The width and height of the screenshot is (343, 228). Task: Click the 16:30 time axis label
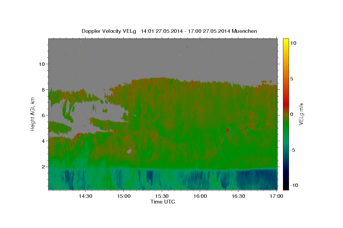pos(238,196)
